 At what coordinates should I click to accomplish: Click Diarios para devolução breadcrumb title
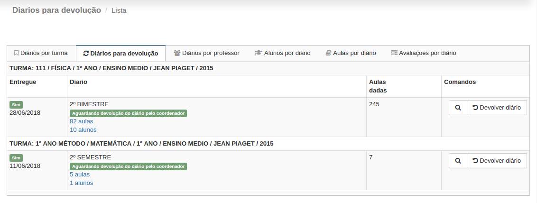[56, 10]
